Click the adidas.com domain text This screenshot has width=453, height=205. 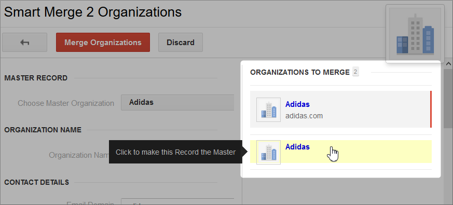click(304, 116)
